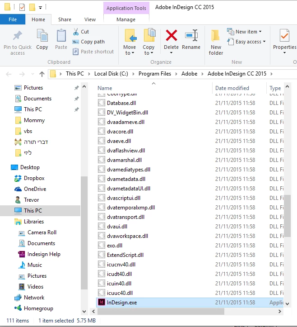Switch to the View ribbon tab
Screen dimensions: 297x327
click(90, 19)
